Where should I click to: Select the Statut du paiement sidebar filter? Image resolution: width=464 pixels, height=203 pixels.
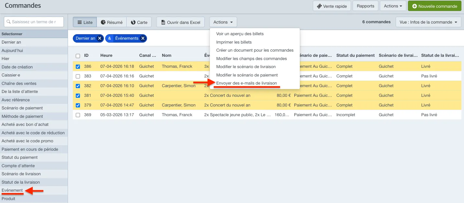pyautogui.click(x=34, y=157)
